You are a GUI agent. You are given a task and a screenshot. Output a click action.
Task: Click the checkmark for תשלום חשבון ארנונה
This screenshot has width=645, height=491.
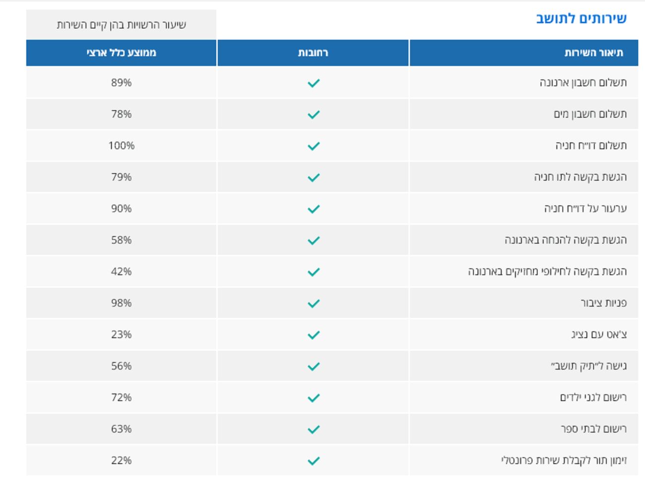(x=314, y=83)
